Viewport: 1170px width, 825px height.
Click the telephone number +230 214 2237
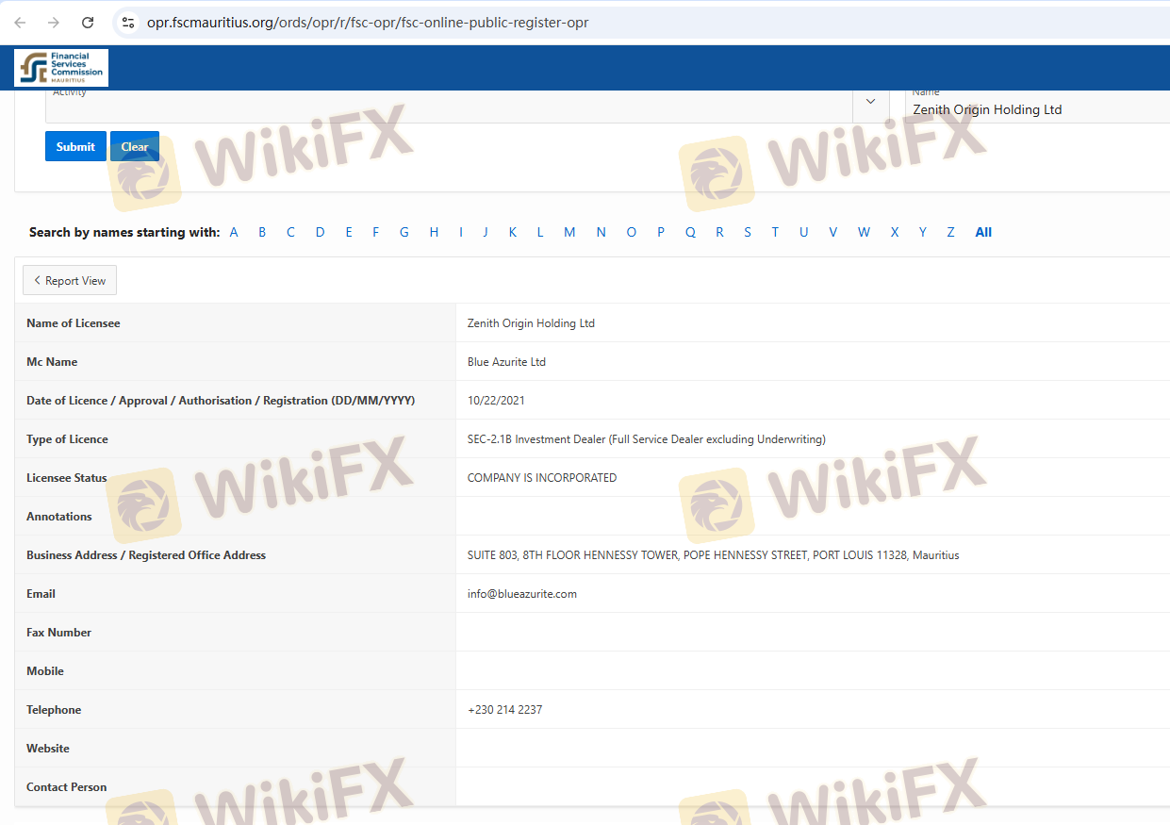(x=504, y=710)
